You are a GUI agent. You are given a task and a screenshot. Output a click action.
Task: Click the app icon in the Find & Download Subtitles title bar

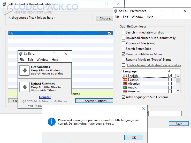[4, 4]
